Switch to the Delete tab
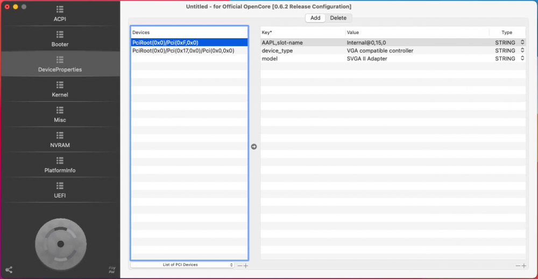Screen dimensions: 538x279 point(338,18)
